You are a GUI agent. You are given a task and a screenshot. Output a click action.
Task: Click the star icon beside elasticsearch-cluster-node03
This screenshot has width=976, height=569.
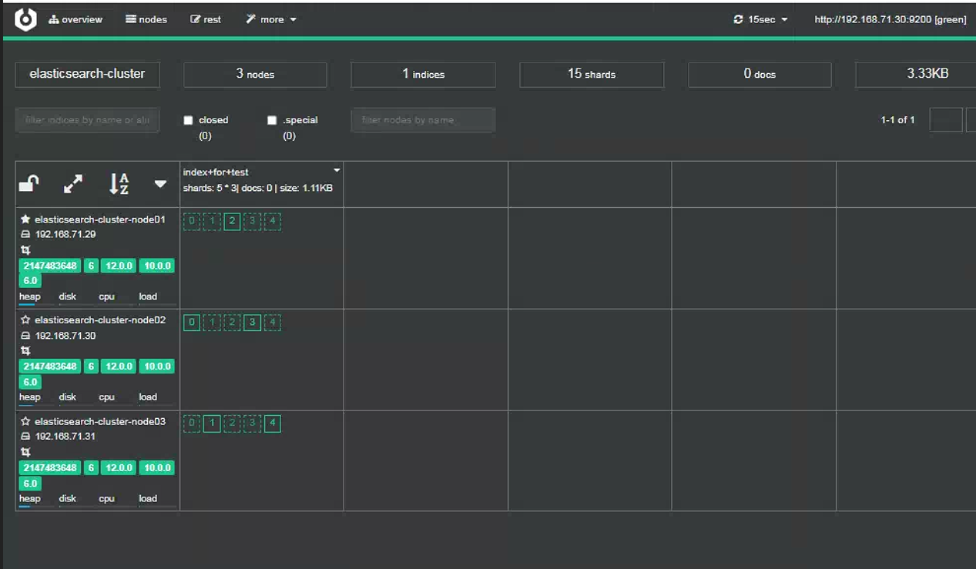25,421
